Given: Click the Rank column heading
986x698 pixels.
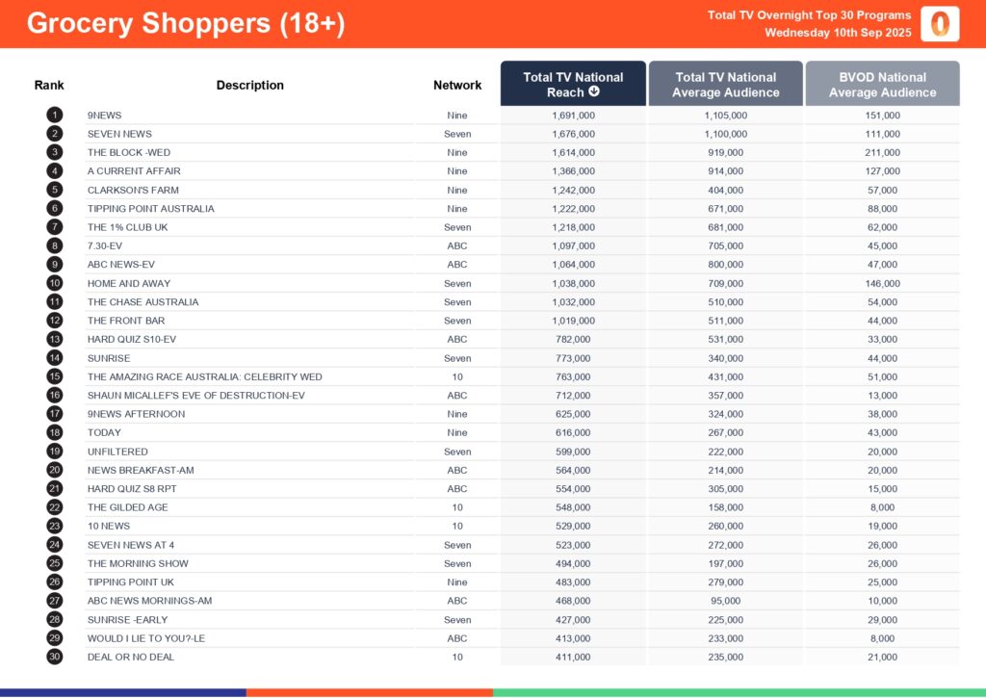Looking at the screenshot, I should point(49,85).
